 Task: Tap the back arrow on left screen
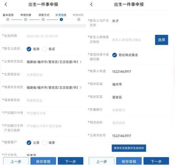tap(6, 4)
